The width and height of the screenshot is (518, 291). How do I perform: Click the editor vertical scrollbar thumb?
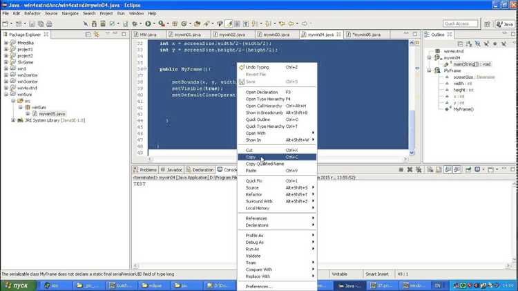click(x=412, y=129)
